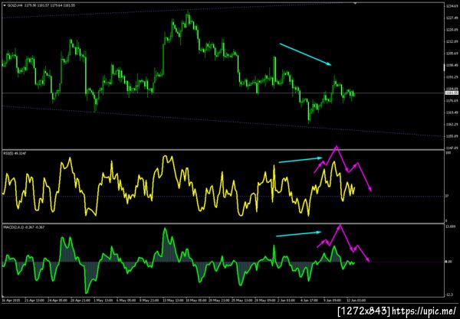Click the triangle beside the GOLD symbol title
This screenshot has height=319, width=460.
click(5, 5)
